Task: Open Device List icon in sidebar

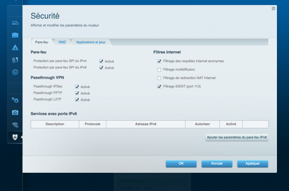Action: (15, 22)
